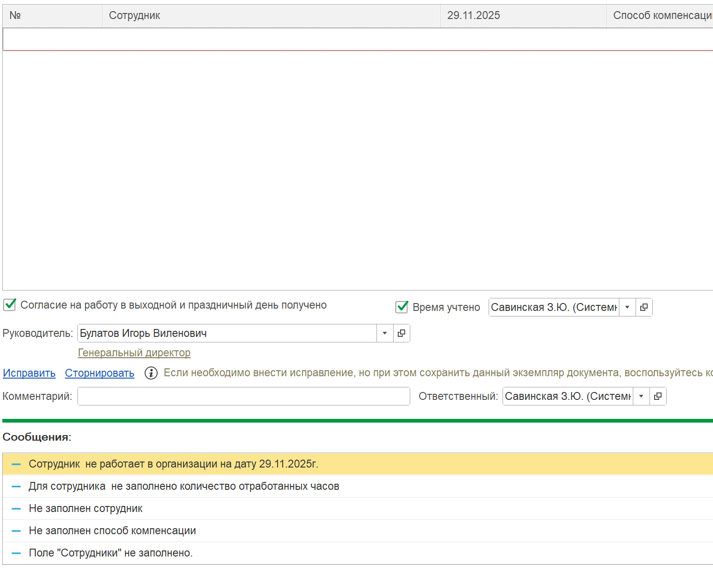Viewport: 713px width, 569px height.
Task: Uncheck consent for weekend and holiday work
Action: coord(10,305)
